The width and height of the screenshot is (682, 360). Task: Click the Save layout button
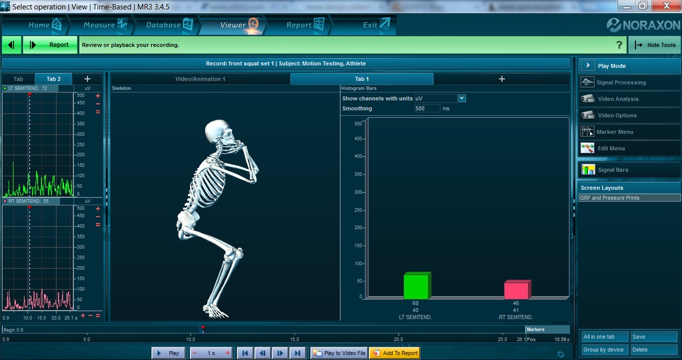(654, 337)
